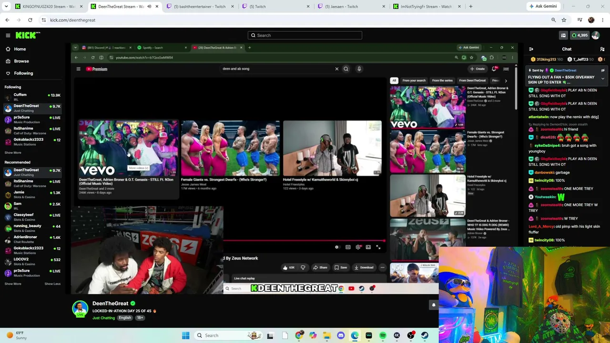610x343 pixels.
Task: Collapse the chat panel with arrow icon
Action: click(x=531, y=49)
